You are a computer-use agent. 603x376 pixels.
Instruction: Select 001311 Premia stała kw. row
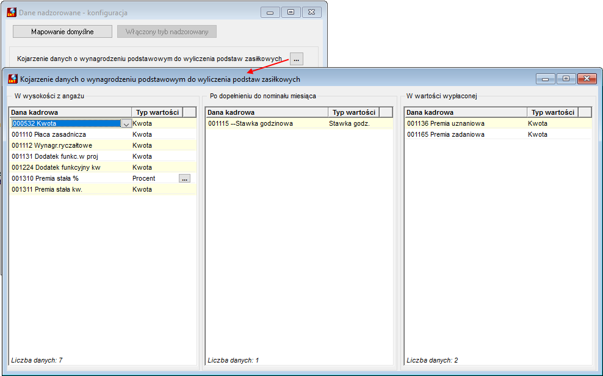(x=103, y=189)
